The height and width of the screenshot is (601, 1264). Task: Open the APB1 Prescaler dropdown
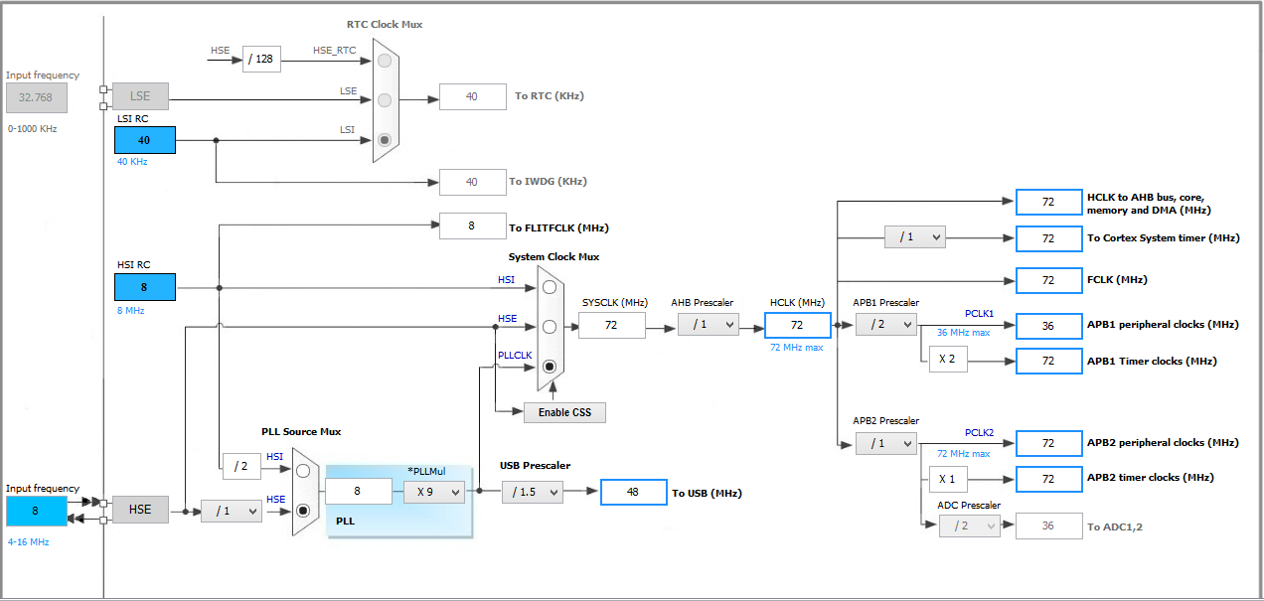tap(885, 324)
